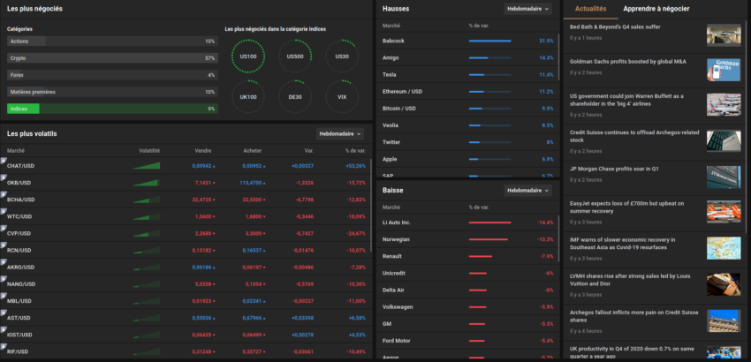Select the US500 index circle
Image resolution: width=751 pixels, height=362 pixels.
point(295,57)
